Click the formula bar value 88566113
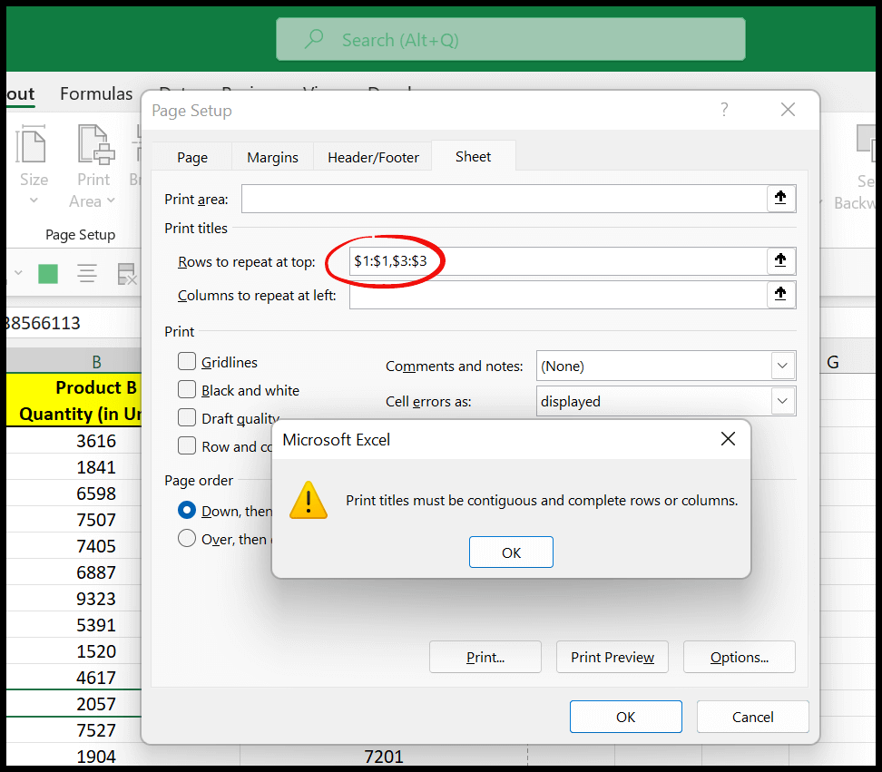 point(44,323)
